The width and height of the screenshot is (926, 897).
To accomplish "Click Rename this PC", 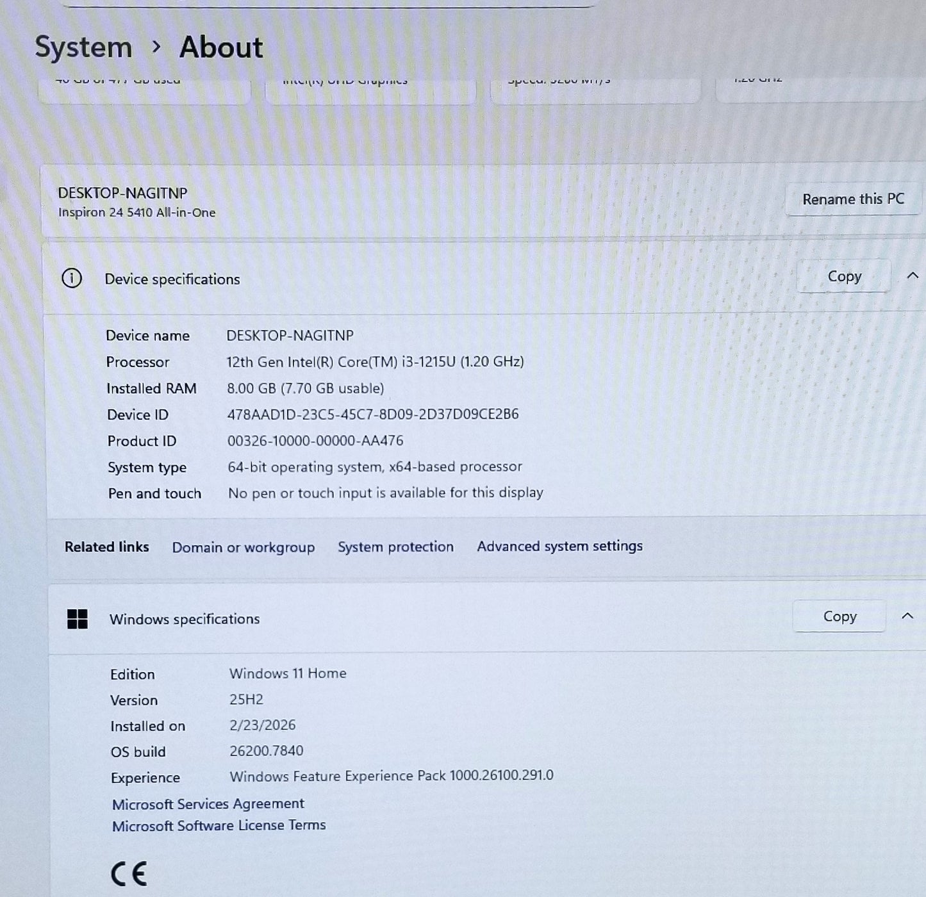I will click(x=853, y=199).
